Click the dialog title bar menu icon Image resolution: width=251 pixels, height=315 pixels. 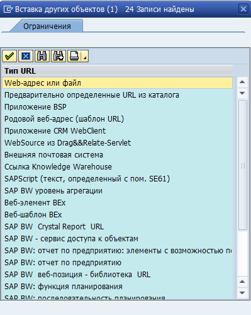pos(8,9)
